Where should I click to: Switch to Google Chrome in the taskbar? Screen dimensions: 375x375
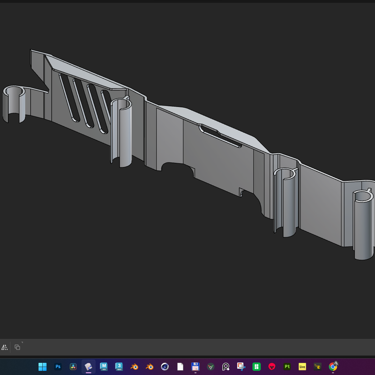coord(333,366)
